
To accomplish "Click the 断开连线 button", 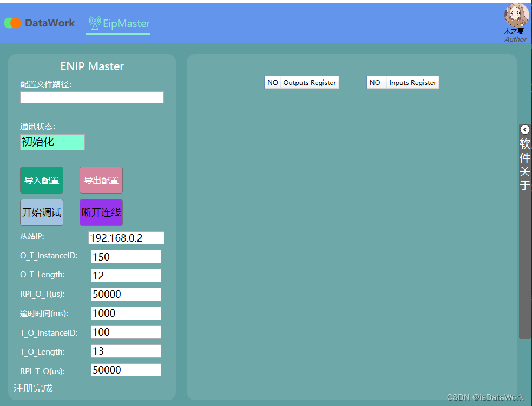I will [x=101, y=212].
